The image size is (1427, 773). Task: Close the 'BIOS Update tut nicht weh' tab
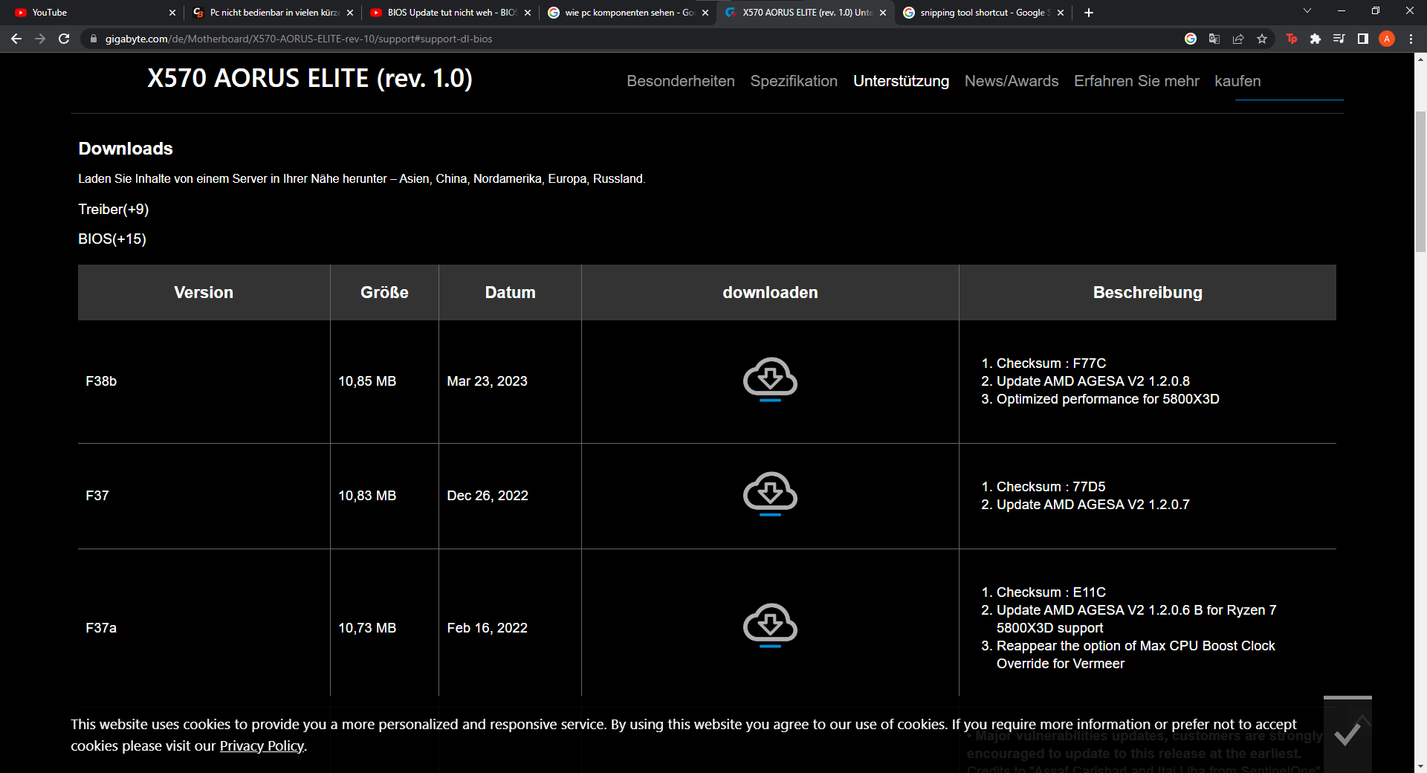(528, 13)
